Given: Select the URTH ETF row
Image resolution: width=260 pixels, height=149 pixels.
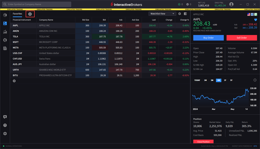Looking at the screenshot, I should pos(100,70).
